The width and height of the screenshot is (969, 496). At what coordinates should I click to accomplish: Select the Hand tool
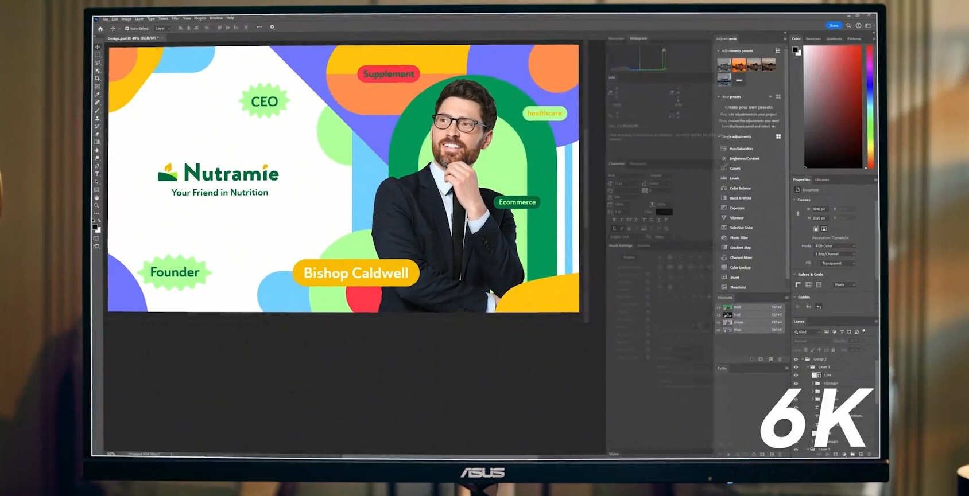96,197
